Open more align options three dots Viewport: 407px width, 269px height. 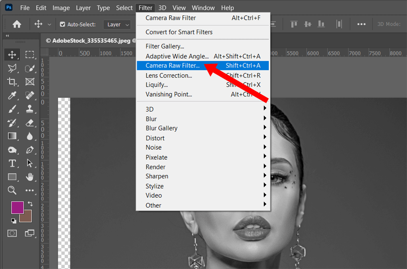(x=361, y=24)
